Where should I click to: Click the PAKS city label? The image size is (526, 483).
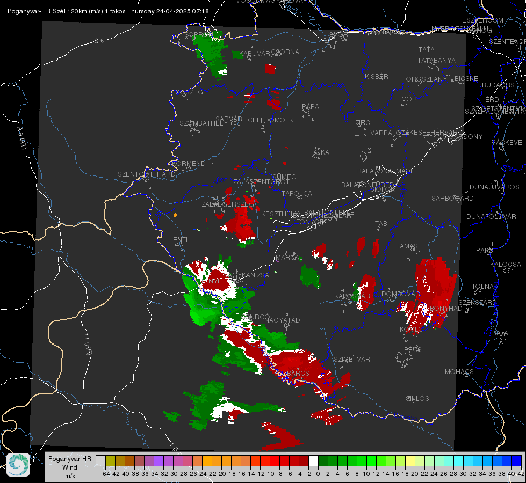click(x=485, y=251)
